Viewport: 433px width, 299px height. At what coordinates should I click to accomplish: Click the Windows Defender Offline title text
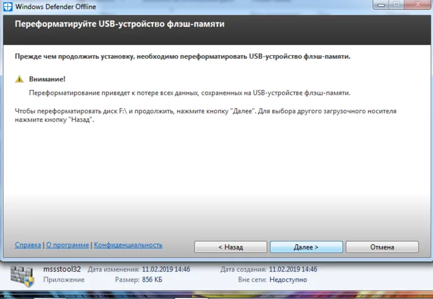tap(56, 7)
